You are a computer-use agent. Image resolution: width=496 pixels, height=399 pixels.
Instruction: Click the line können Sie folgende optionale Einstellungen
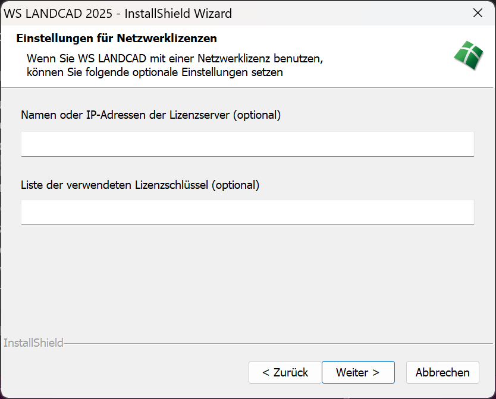pyautogui.click(x=155, y=73)
